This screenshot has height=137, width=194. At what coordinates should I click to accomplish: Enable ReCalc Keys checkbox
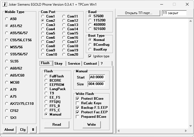(x=89, y=103)
